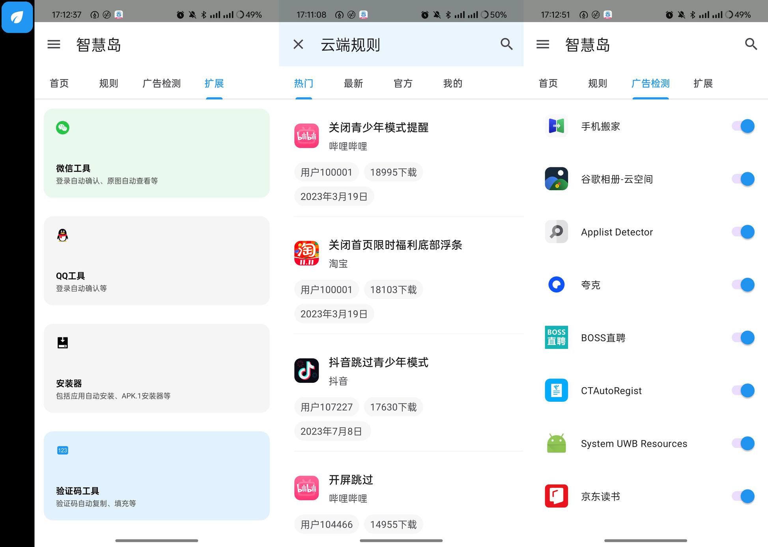768x547 pixels.
Task: Tap search icon in right 智慧岛 header
Action: (x=751, y=44)
